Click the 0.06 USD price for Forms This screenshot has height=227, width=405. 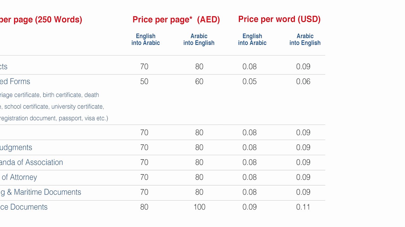tap(303, 81)
